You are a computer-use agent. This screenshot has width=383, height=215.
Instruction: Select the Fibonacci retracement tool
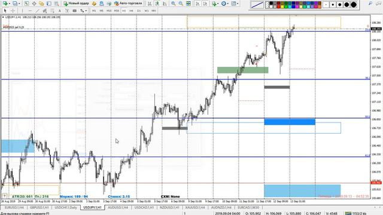(x=52, y=11)
